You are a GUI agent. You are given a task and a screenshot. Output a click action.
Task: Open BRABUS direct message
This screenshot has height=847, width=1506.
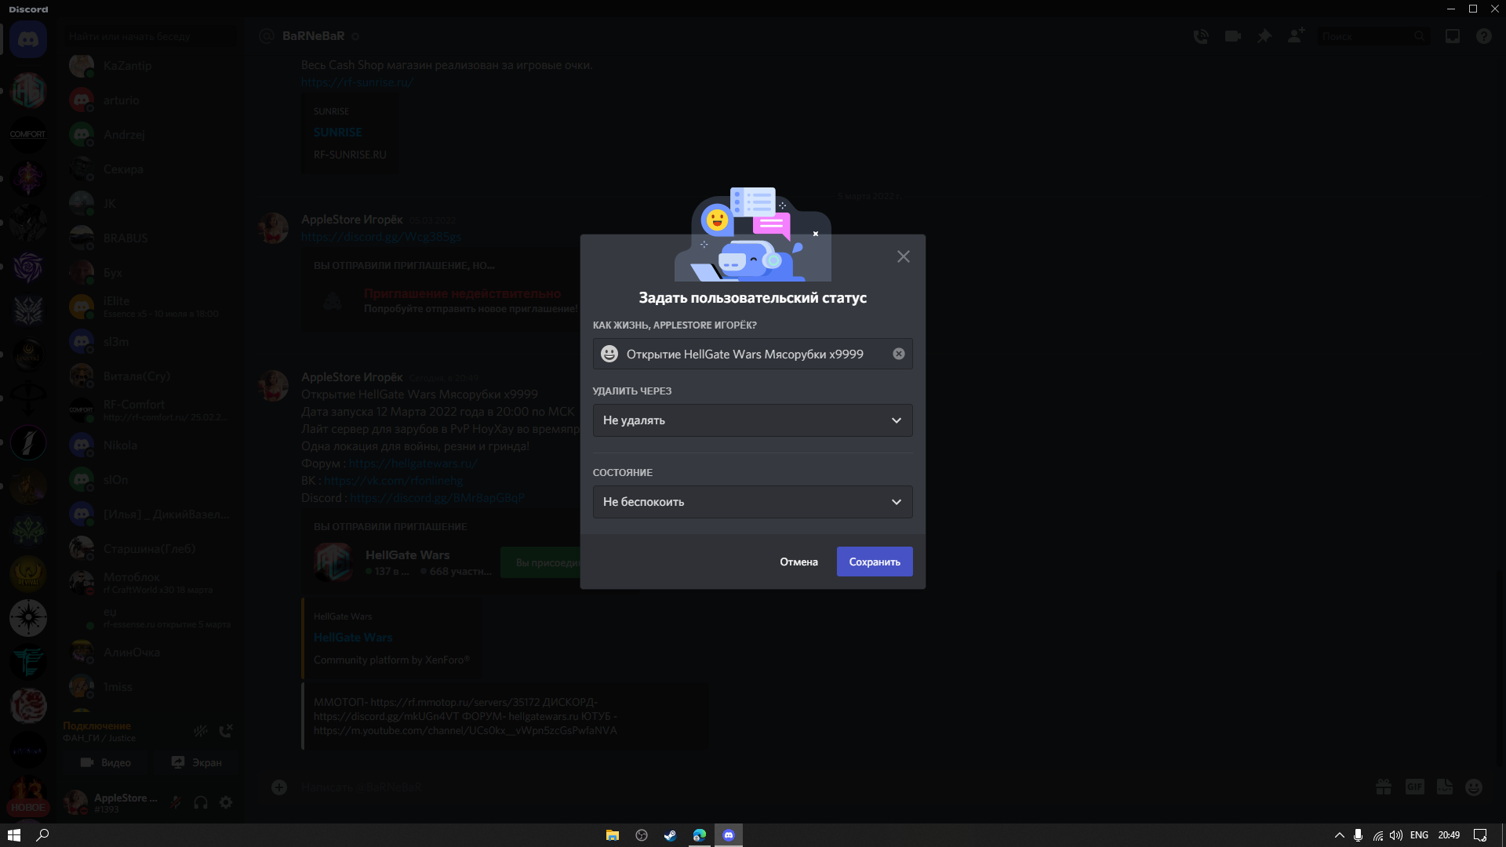click(x=150, y=238)
